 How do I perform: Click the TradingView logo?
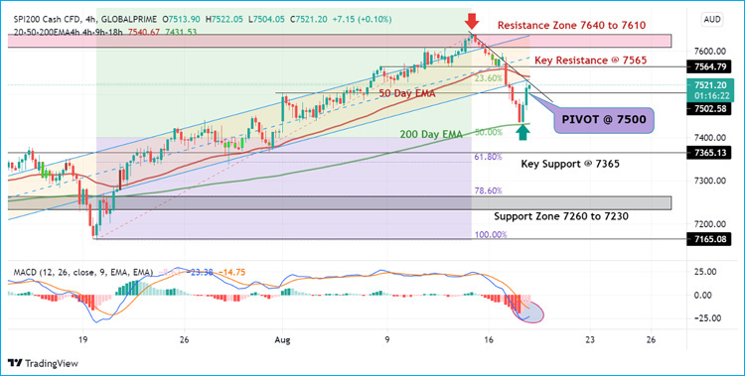44,363
